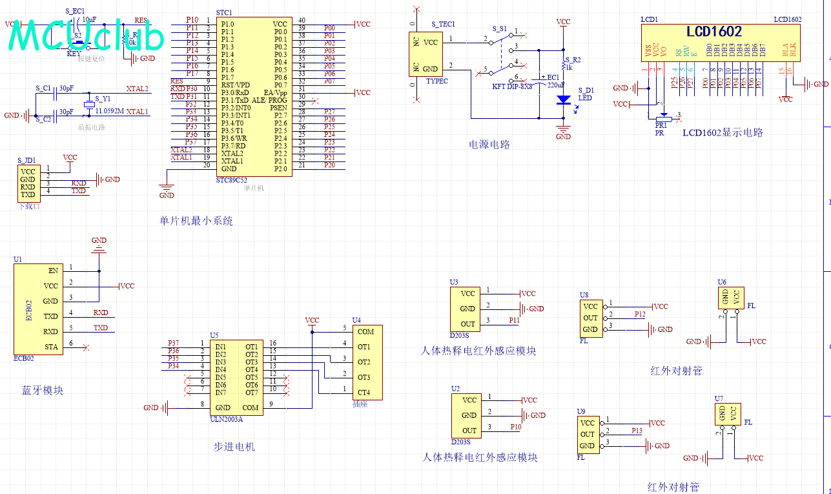Viewport: 831px width, 494px height.
Task: Click the MCUclub watermark logo
Action: point(86,36)
